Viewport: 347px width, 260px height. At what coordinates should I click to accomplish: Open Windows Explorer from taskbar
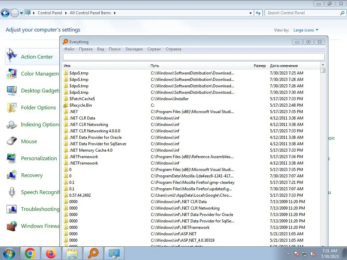tap(72, 253)
